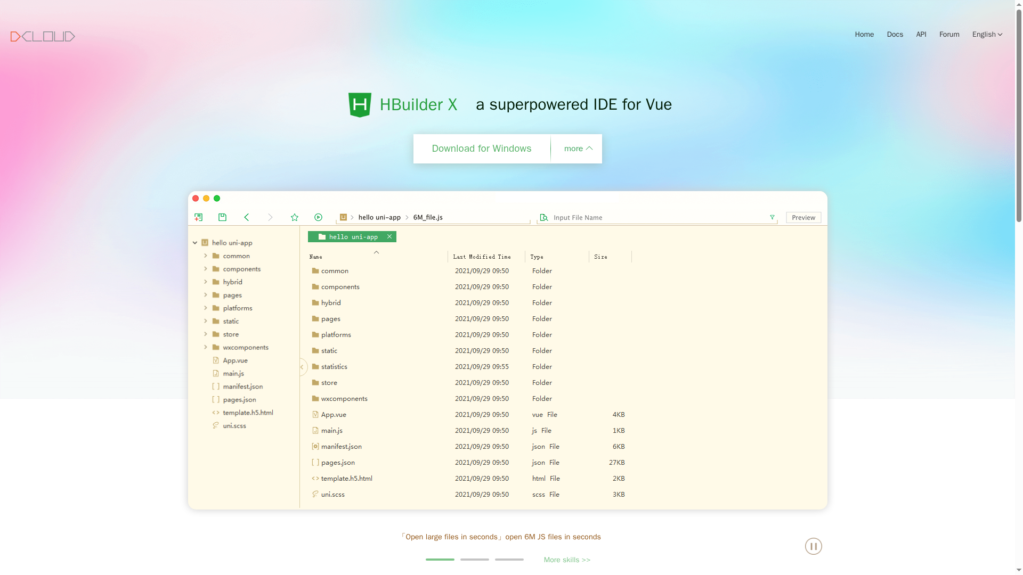1023x575 pixels.
Task: Open the English language dropdown
Action: coord(987,34)
